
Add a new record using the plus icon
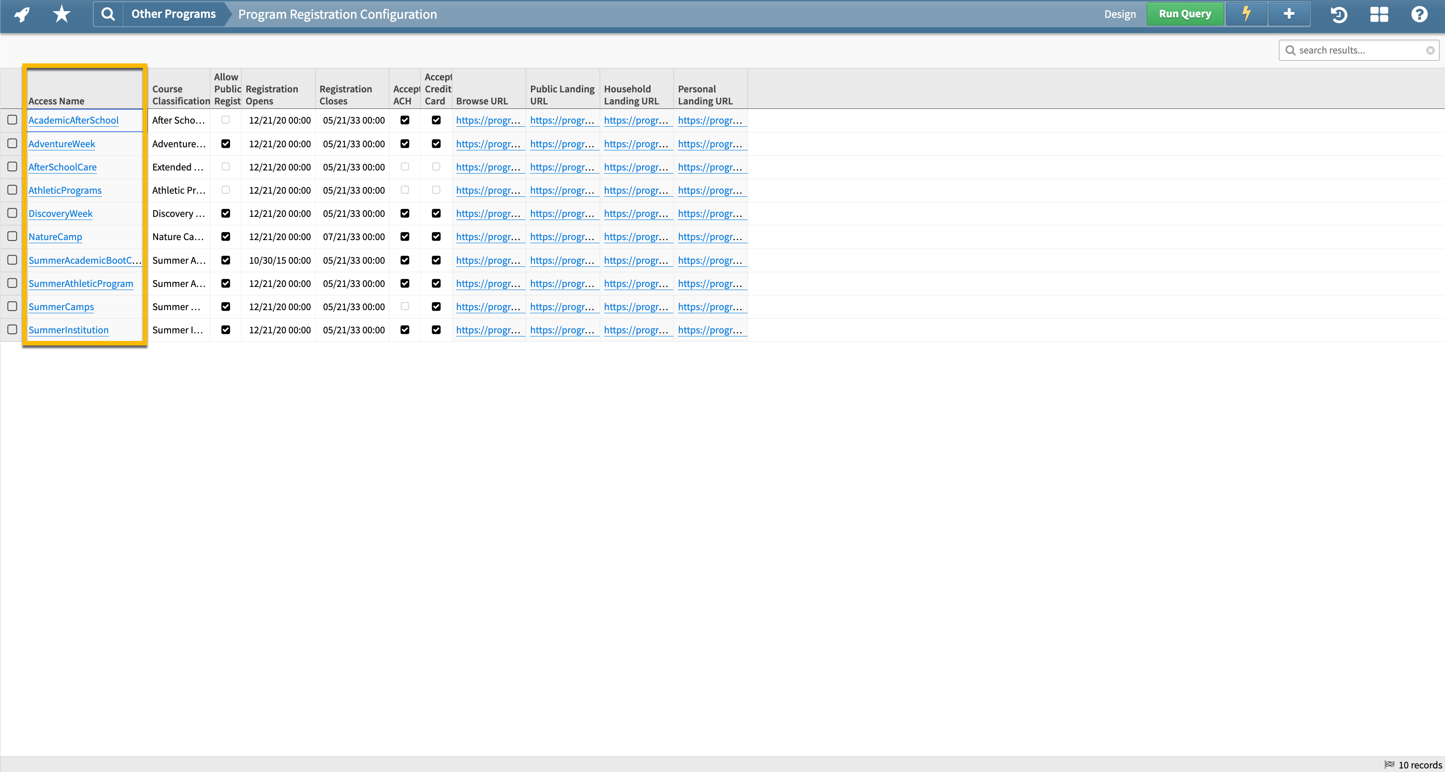(x=1289, y=14)
